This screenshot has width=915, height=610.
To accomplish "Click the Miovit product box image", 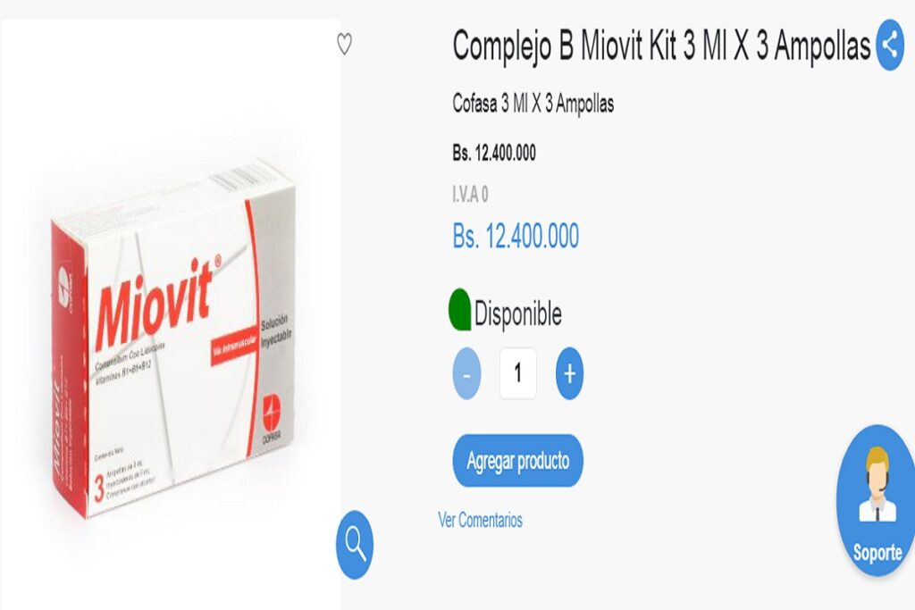I will (173, 341).
